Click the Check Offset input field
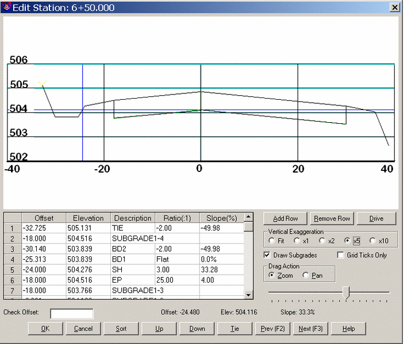 [x=72, y=314]
